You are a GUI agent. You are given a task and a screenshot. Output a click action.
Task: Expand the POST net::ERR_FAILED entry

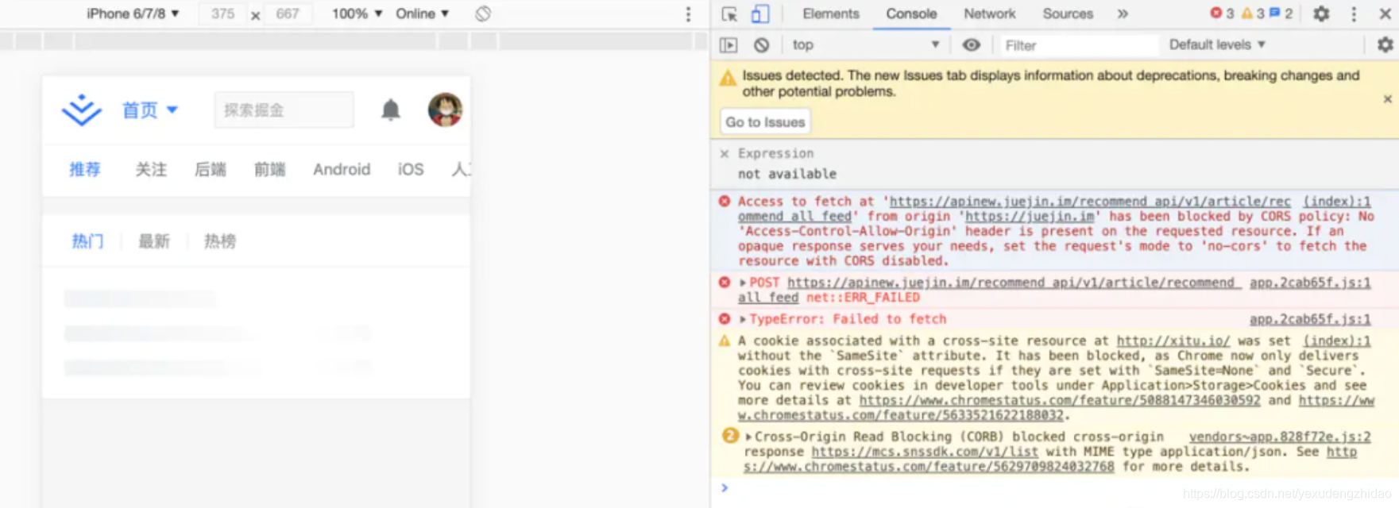coord(744,283)
